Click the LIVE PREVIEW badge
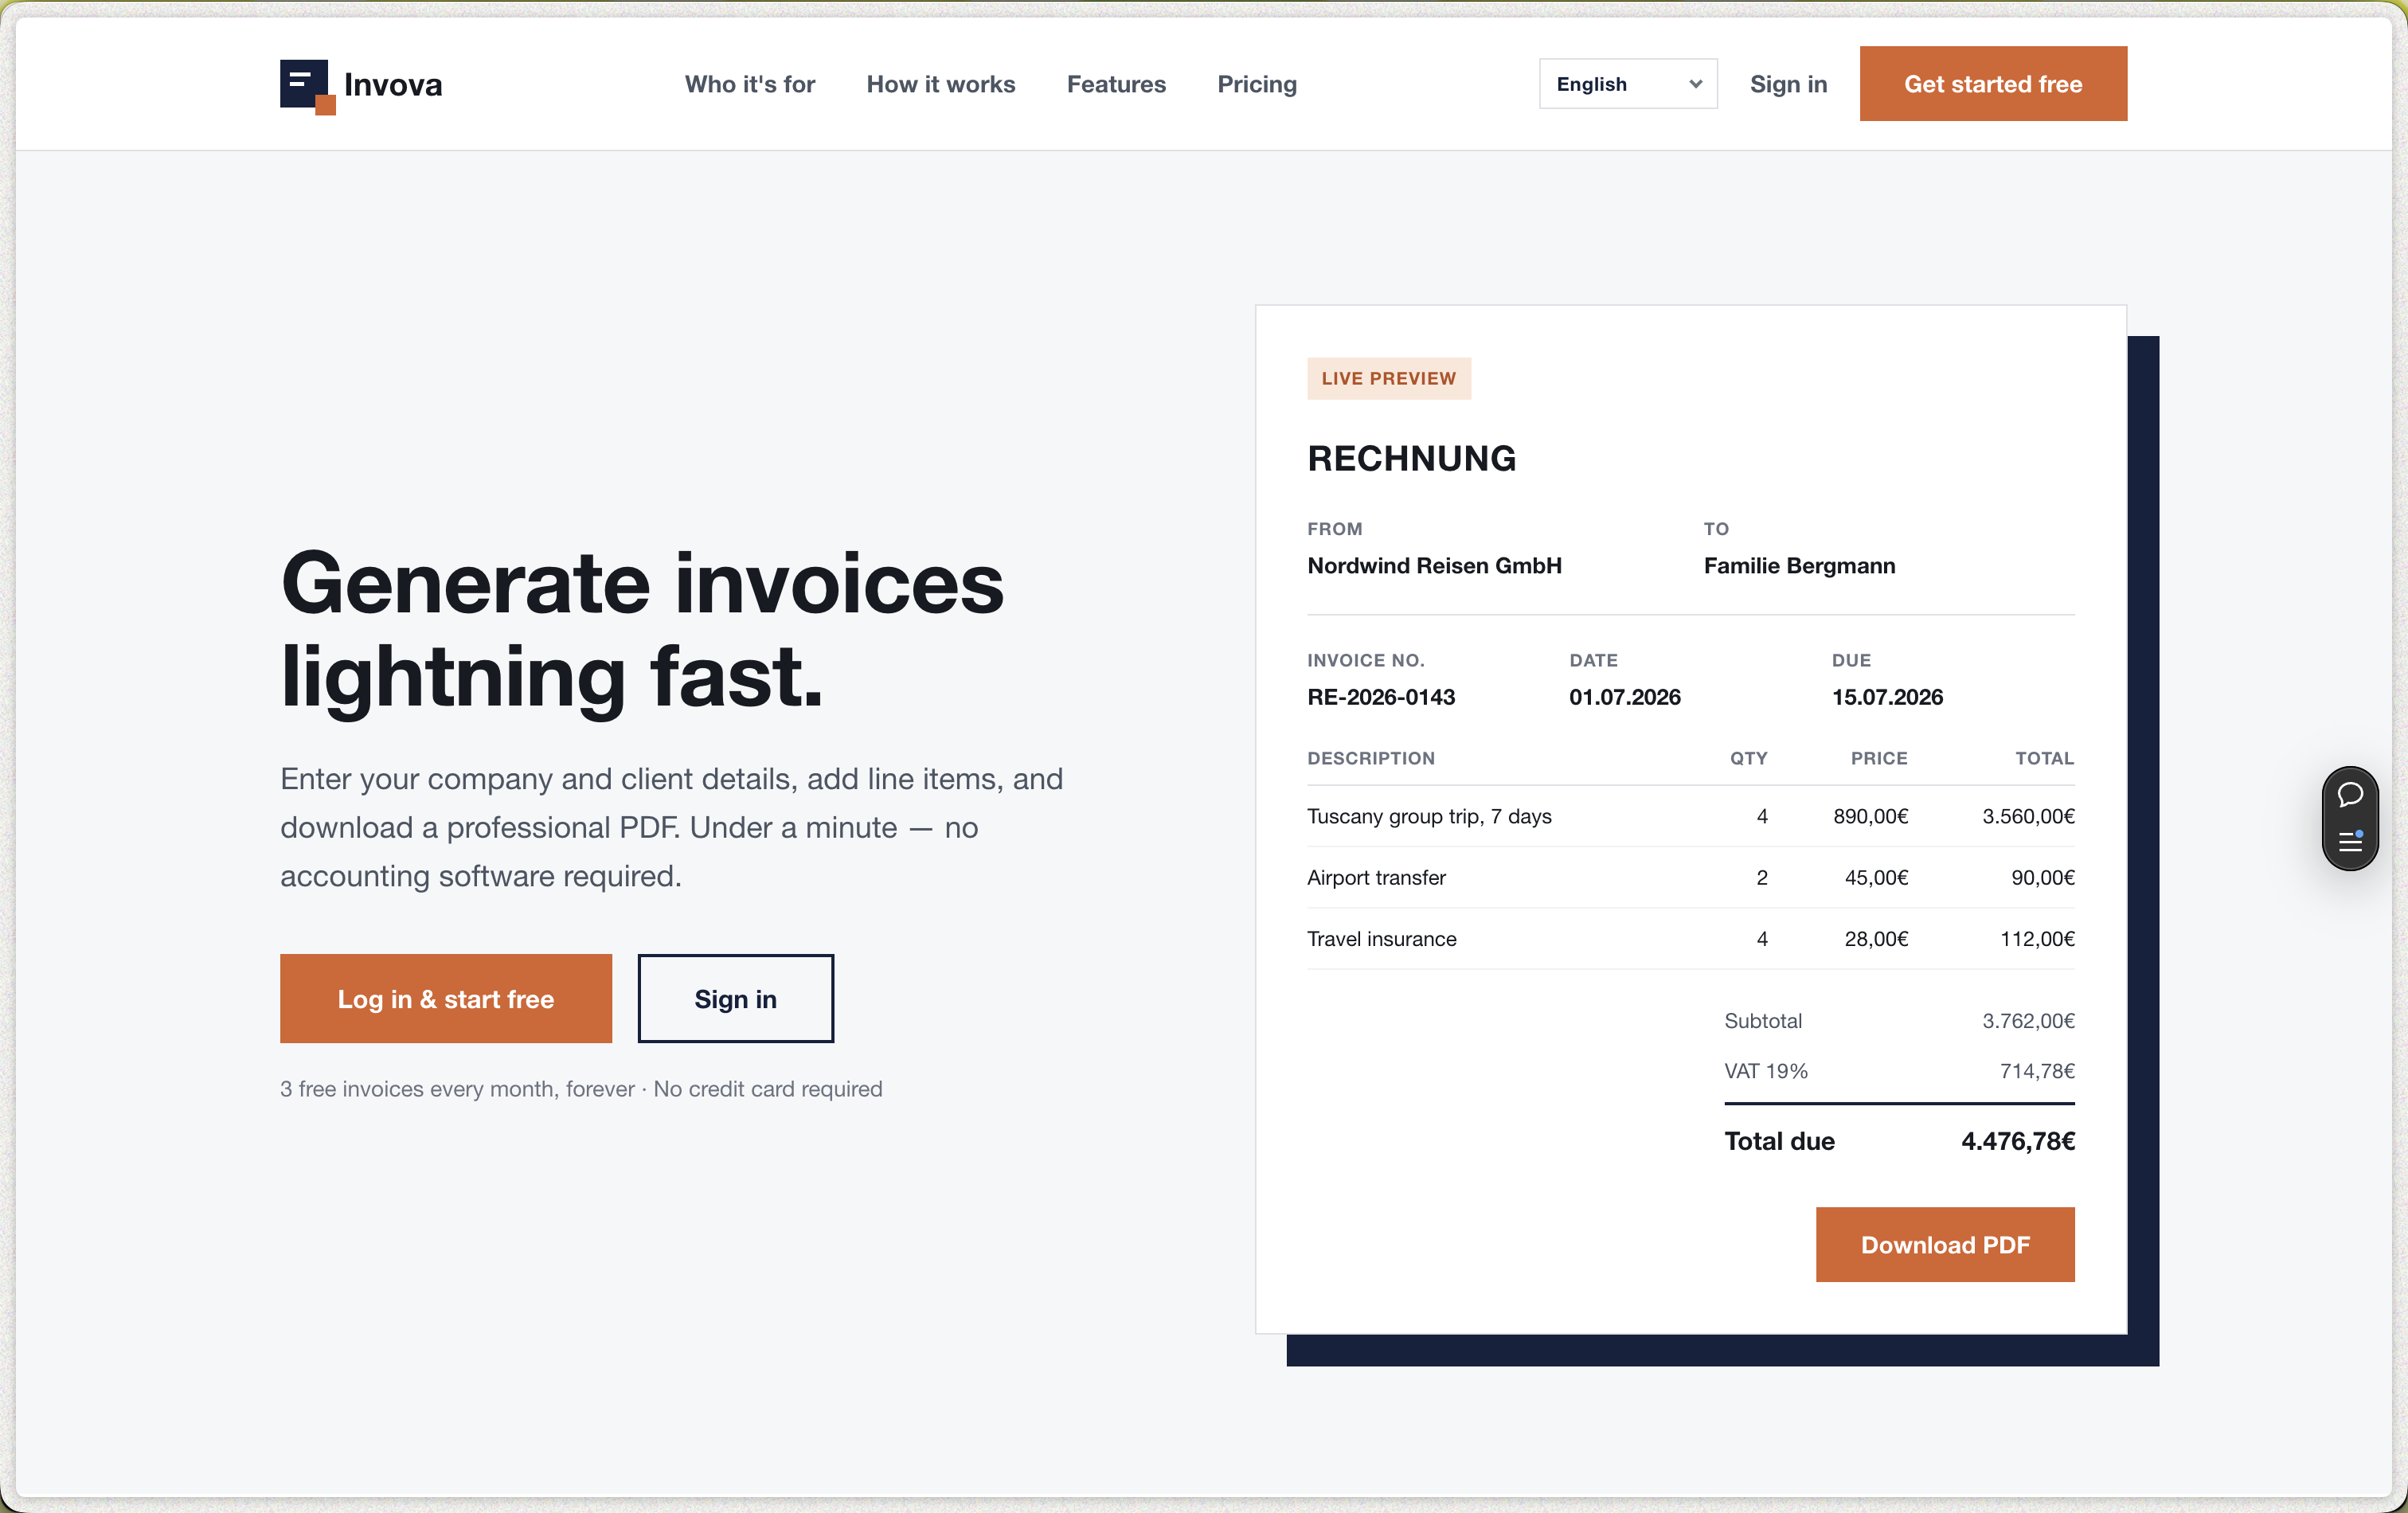Screen dimensions: 2408x1513 click(x=1389, y=378)
